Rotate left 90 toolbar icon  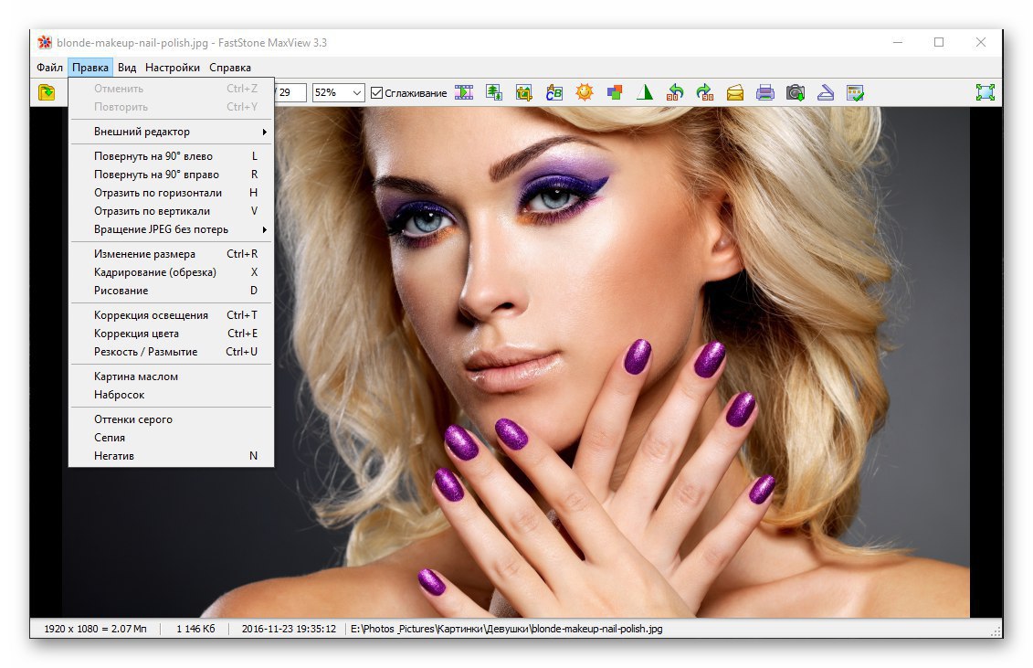click(x=675, y=93)
